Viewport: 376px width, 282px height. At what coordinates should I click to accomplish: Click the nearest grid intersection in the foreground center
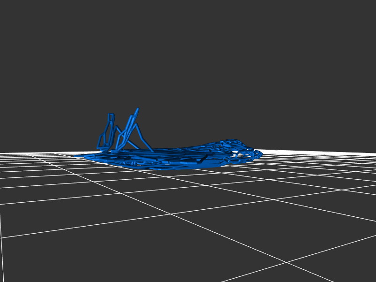point(171,214)
